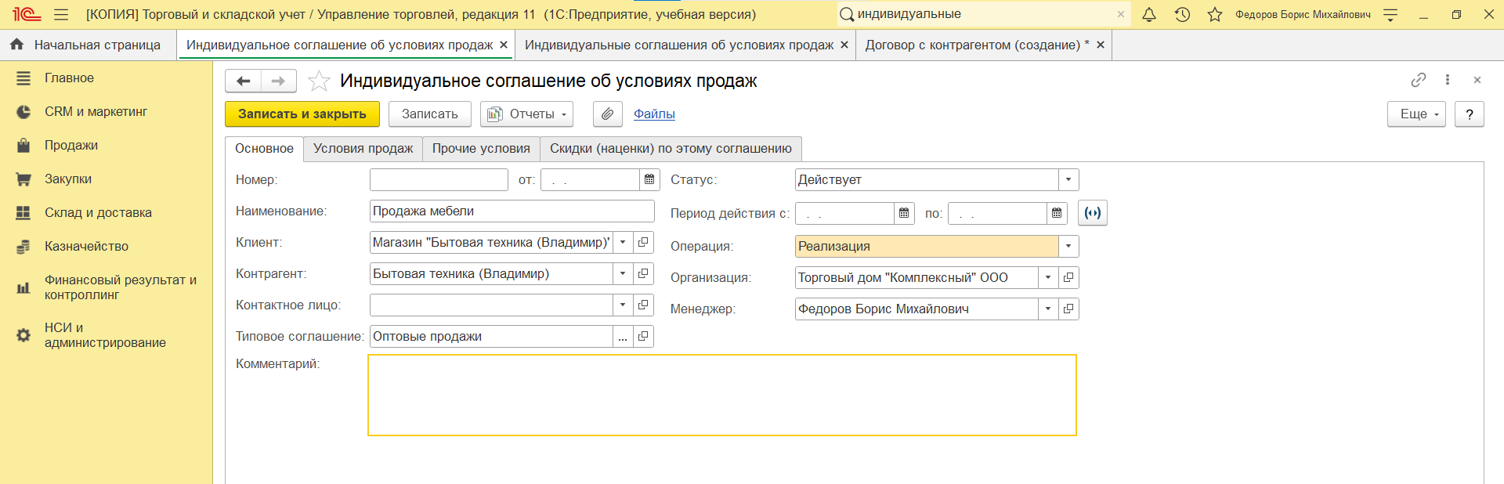
Task: Open the history clock icon
Action: 1183,14
